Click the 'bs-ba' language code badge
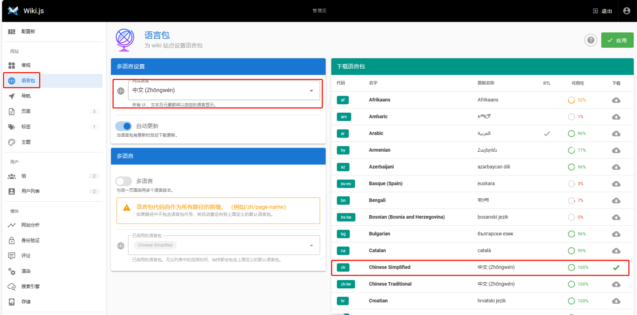 pyautogui.click(x=346, y=217)
